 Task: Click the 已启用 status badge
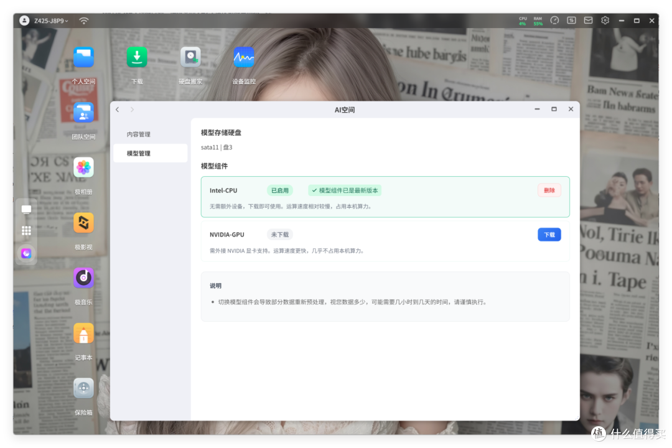click(280, 190)
